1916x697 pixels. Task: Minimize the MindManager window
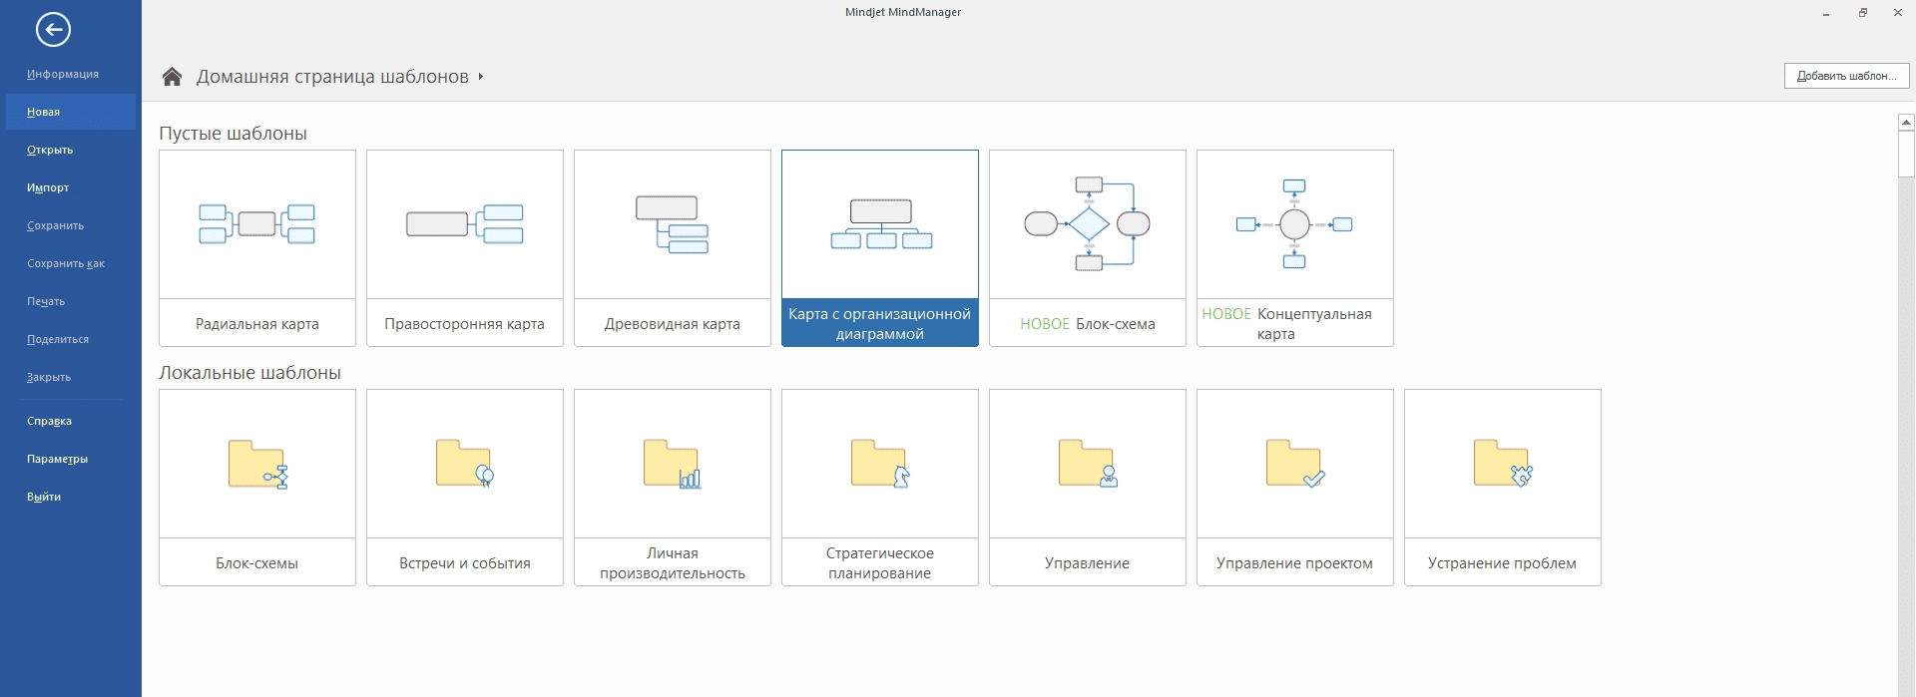pyautogui.click(x=1826, y=13)
